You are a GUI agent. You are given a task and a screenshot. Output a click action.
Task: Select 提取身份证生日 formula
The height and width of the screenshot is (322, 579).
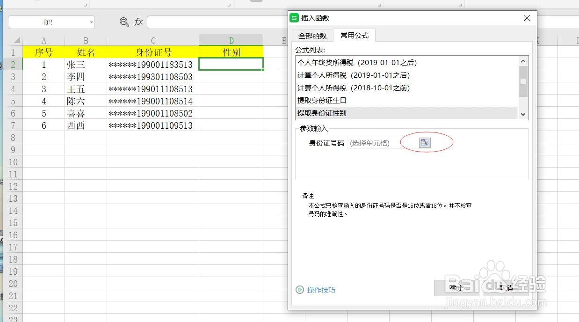point(407,100)
